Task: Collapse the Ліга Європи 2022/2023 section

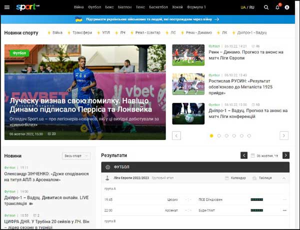Action: pos(284,178)
